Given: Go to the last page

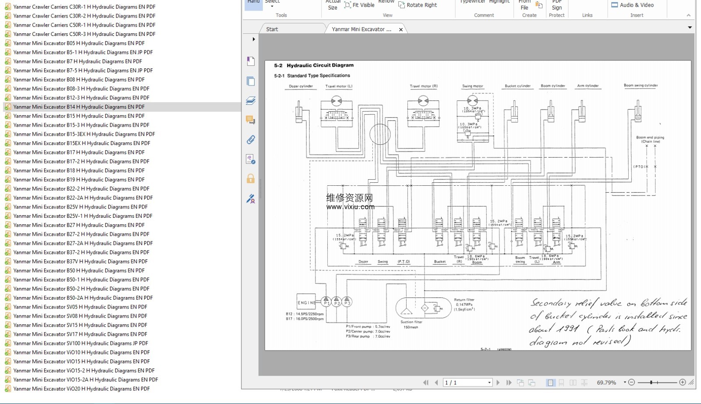Looking at the screenshot, I should 509,383.
